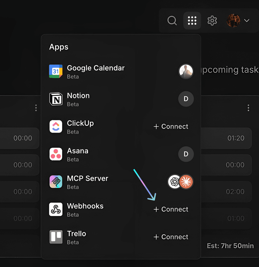Click Asana's connected account D badge

coord(186,154)
